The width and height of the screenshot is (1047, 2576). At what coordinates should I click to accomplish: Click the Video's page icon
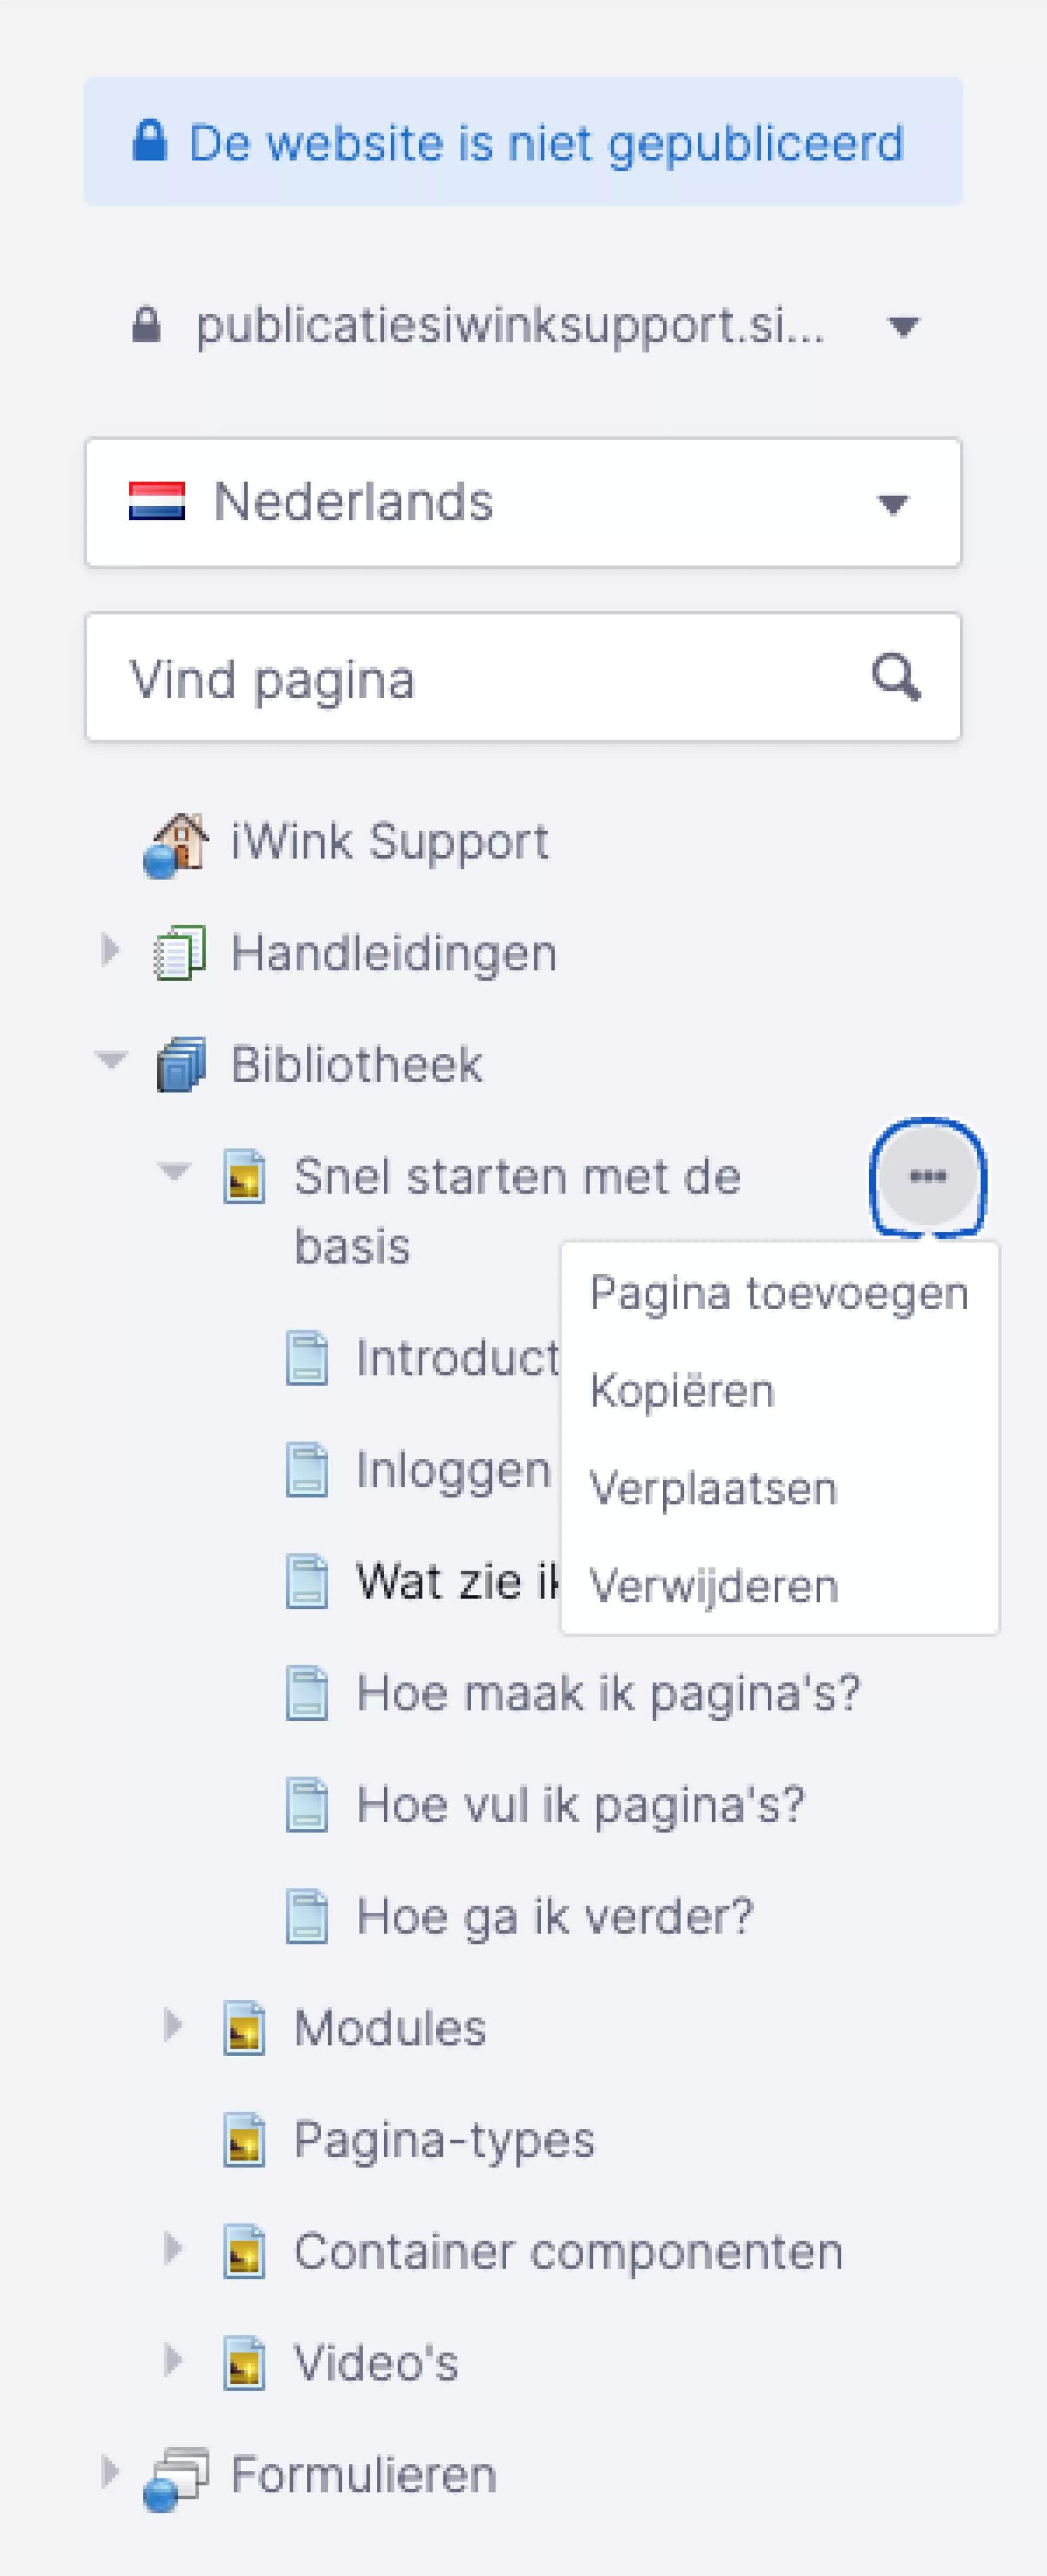244,2362
